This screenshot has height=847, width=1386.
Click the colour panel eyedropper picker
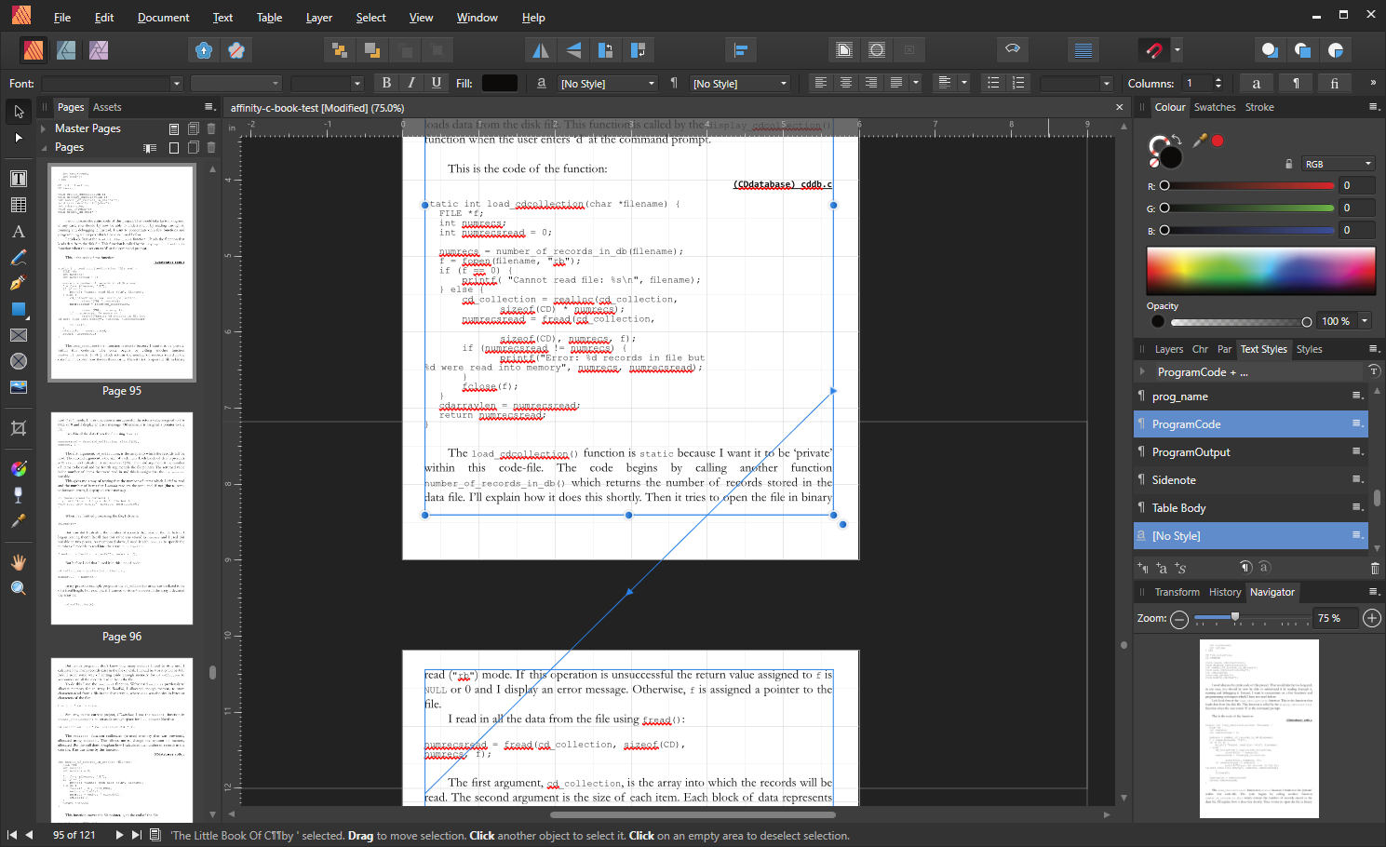point(1200,141)
